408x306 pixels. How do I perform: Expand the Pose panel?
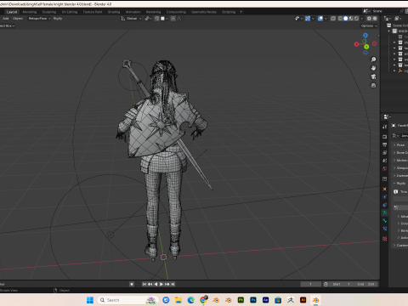click(x=400, y=144)
